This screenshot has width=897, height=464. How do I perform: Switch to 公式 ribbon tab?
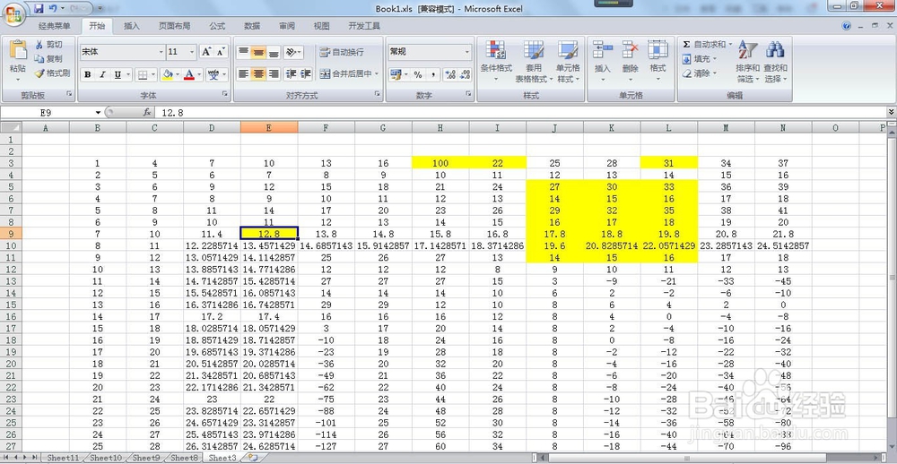(217, 26)
